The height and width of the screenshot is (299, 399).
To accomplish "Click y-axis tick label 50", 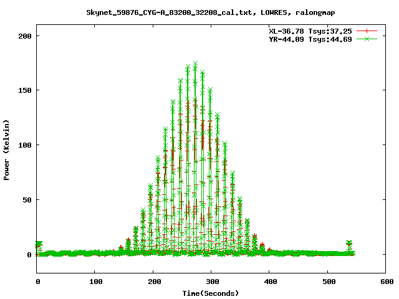I will click(27, 200).
